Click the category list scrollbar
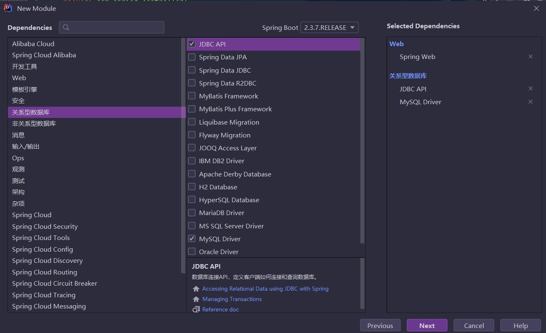The width and height of the screenshot is (546, 333). pyautogui.click(x=183, y=156)
